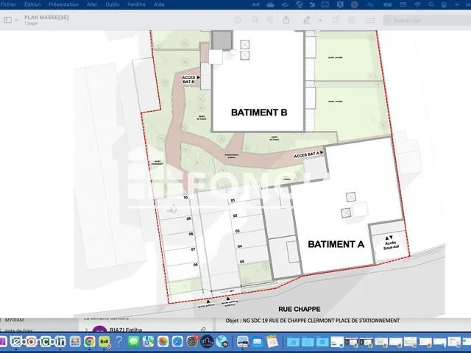This screenshot has height=353, width=471.
Task: Activate the markup pen tool
Action: tap(306, 20)
